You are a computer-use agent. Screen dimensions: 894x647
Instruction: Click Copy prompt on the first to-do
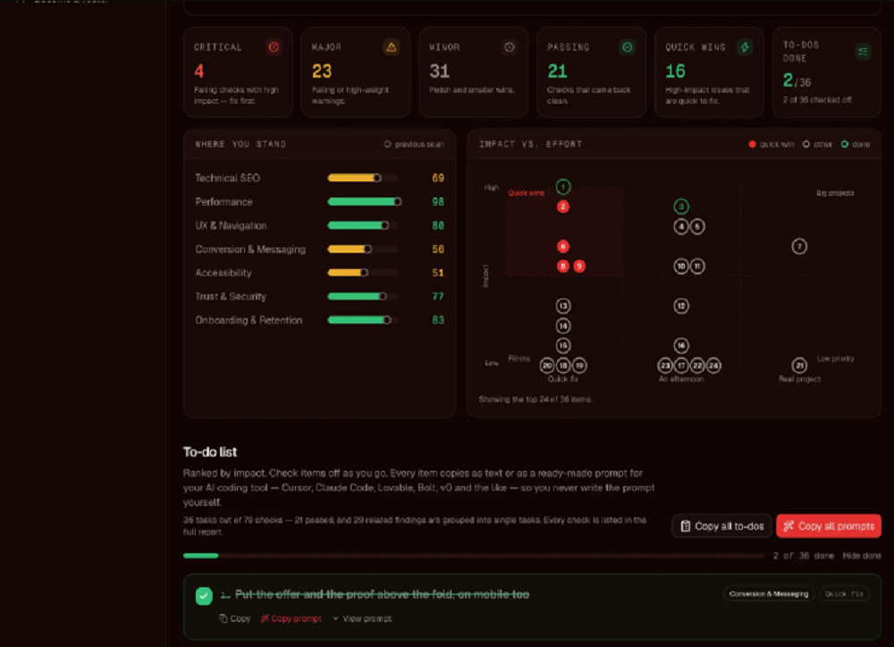(x=291, y=618)
